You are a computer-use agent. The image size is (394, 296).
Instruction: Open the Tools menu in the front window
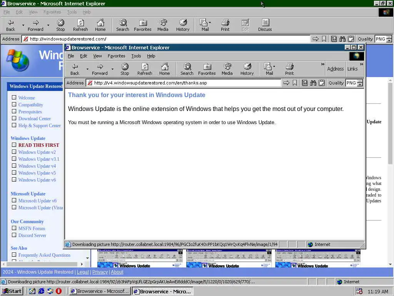point(136,56)
